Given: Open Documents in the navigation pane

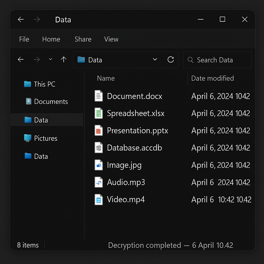Looking at the screenshot, I should click(51, 102).
